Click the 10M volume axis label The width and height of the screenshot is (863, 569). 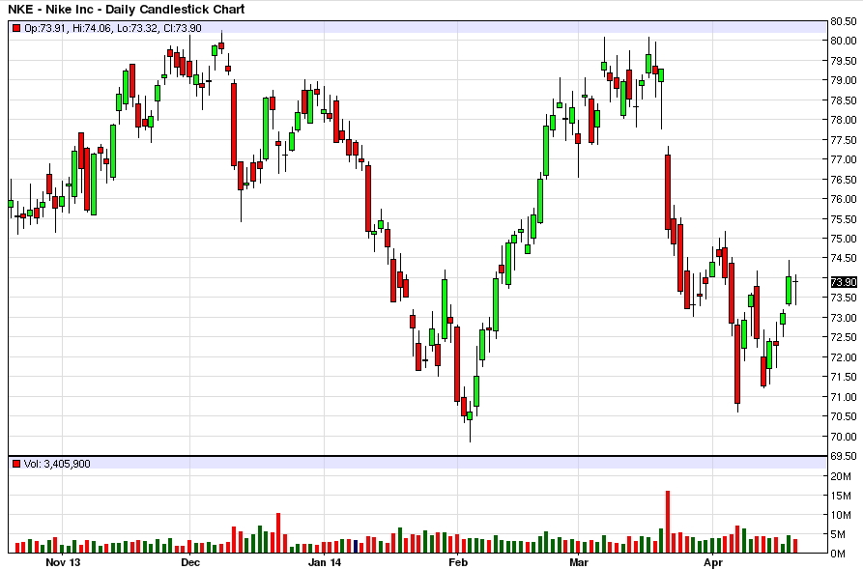tap(841, 515)
